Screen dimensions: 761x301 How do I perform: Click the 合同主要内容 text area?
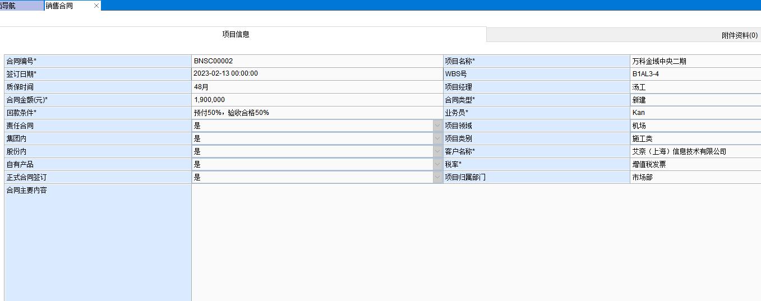pyautogui.click(x=476, y=242)
